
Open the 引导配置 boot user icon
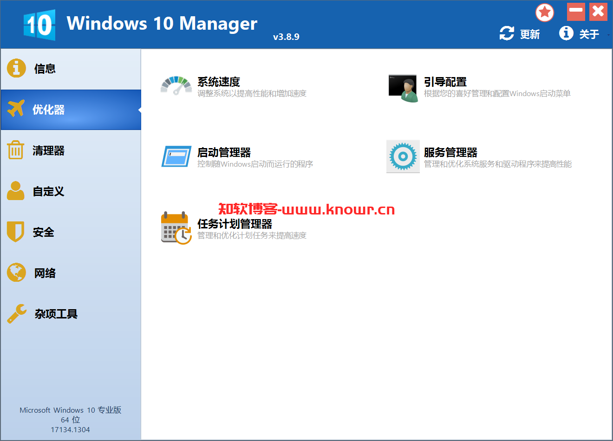[403, 88]
